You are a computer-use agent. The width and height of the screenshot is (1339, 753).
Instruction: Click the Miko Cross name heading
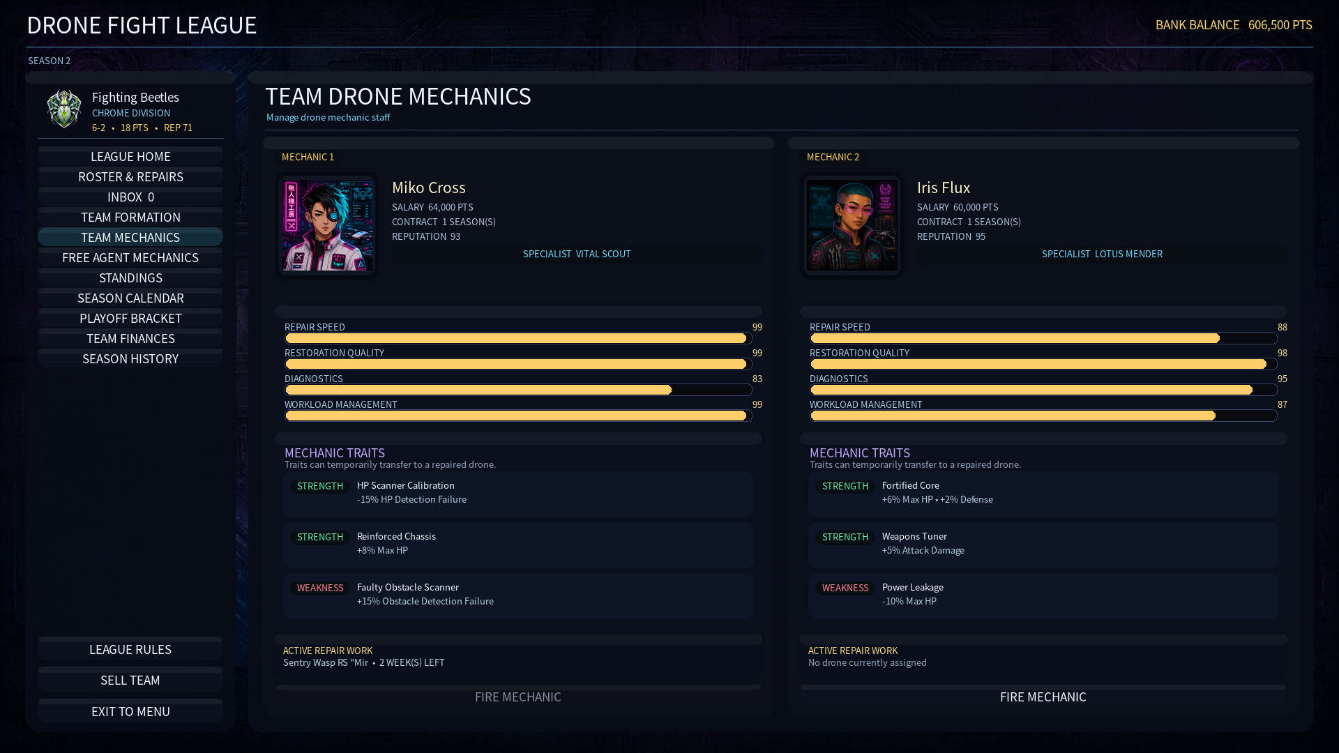428,188
